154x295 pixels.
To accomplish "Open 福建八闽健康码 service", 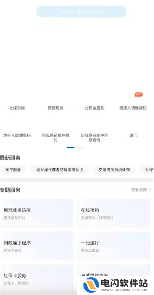I will (133, 108).
